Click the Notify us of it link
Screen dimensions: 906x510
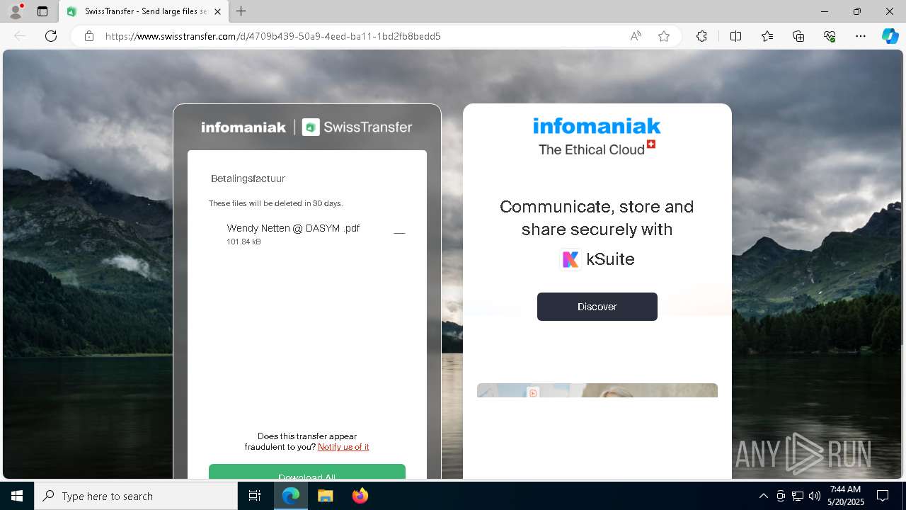(x=343, y=447)
